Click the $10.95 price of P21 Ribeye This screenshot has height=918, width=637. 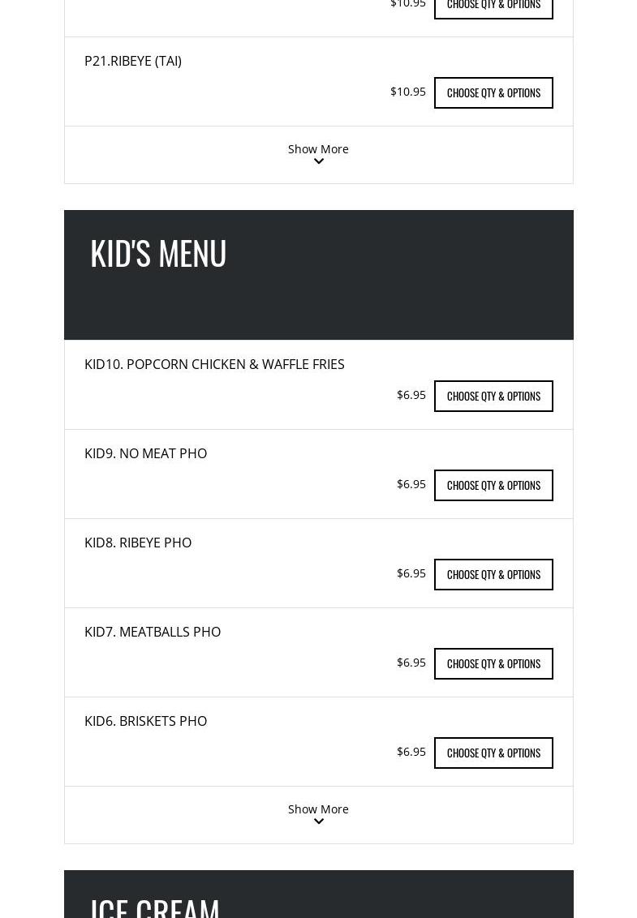click(407, 92)
